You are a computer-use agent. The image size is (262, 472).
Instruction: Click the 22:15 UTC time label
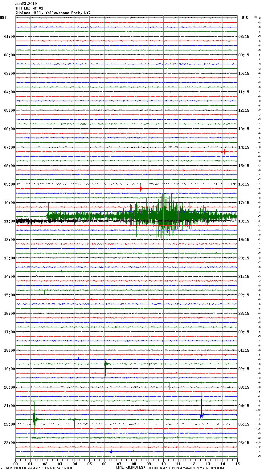[244, 295]
